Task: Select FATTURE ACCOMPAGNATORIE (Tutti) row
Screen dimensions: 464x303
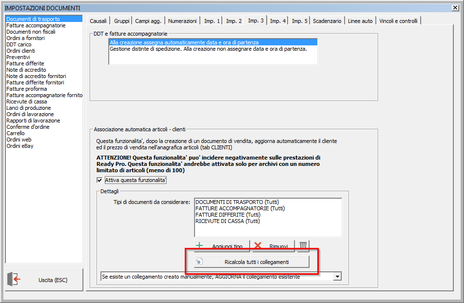Action: pos(268,208)
